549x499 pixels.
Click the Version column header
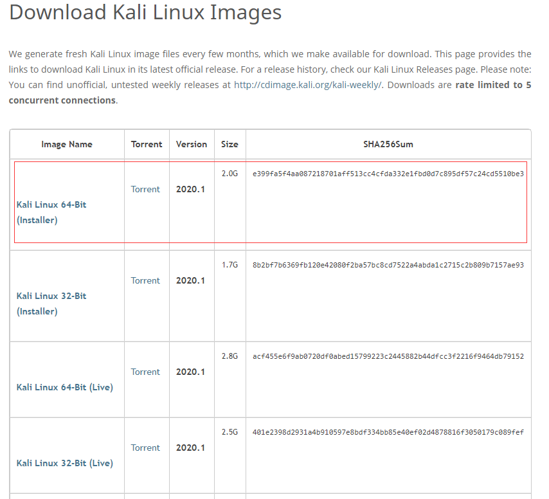tap(192, 144)
